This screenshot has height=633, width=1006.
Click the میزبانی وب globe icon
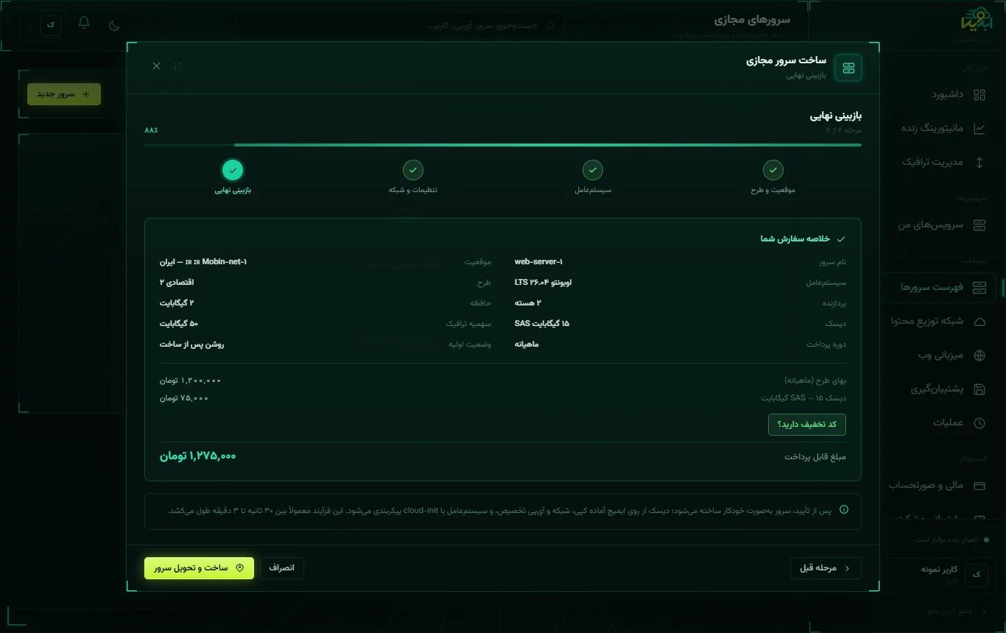[x=979, y=355]
